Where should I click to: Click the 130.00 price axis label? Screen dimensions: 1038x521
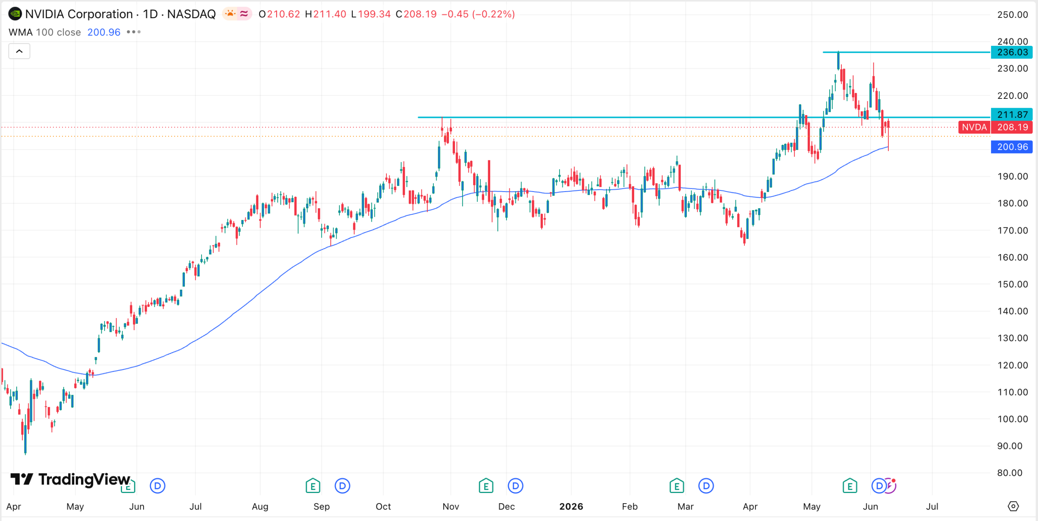(x=1012, y=338)
